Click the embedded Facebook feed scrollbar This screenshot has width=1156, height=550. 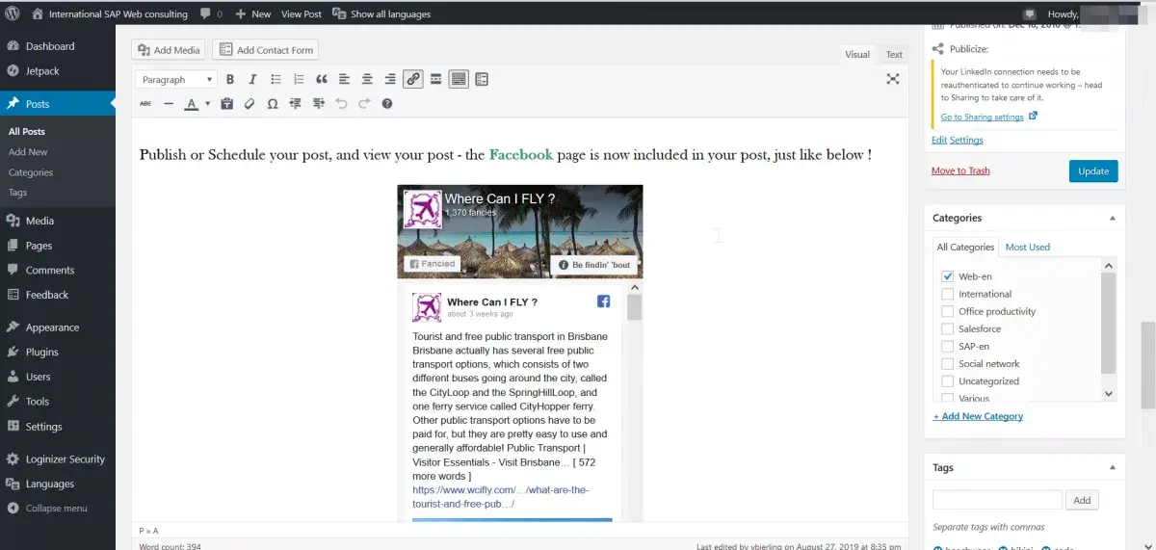click(x=634, y=308)
